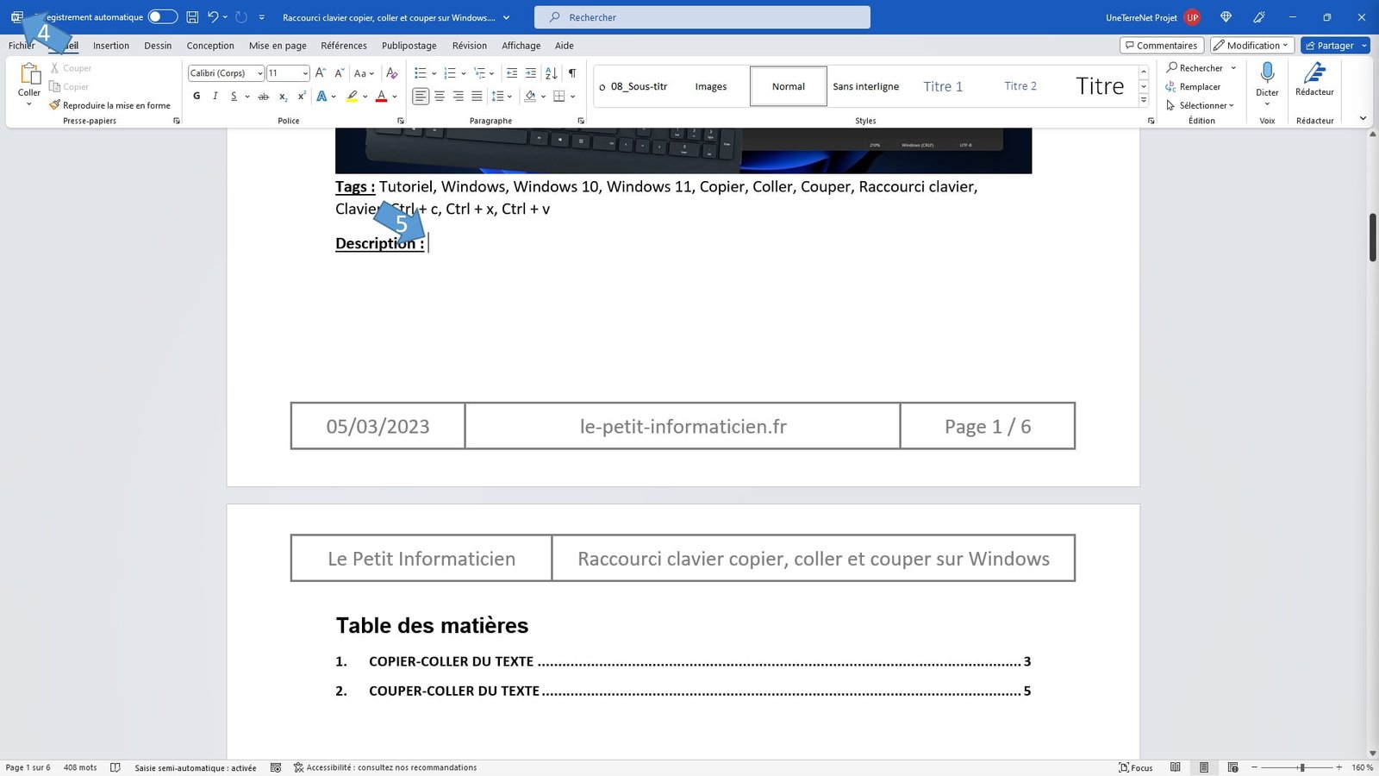Show paragraph marks
Image resolution: width=1379 pixels, height=776 pixels.
(571, 73)
